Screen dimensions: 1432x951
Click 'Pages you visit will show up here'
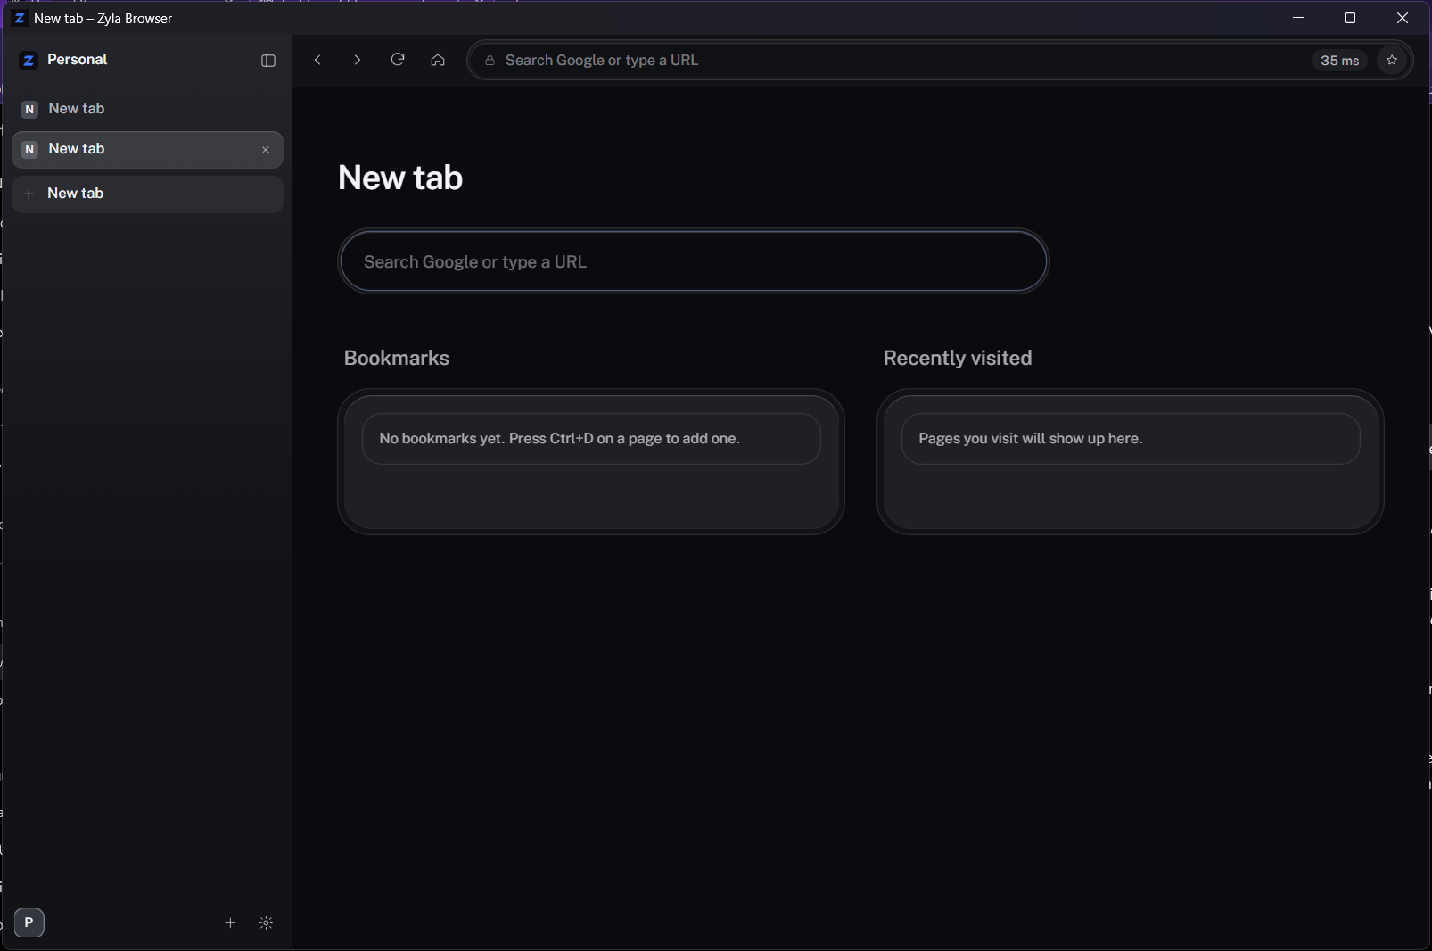1031,439
